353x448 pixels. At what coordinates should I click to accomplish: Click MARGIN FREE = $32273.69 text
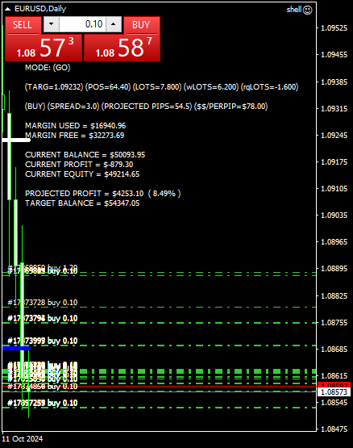(x=74, y=136)
